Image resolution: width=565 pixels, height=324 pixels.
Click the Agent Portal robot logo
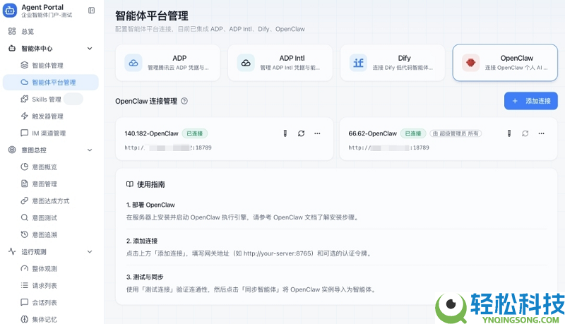pyautogui.click(x=10, y=11)
